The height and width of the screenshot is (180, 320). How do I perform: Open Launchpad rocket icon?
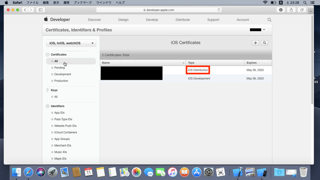tap(53, 173)
